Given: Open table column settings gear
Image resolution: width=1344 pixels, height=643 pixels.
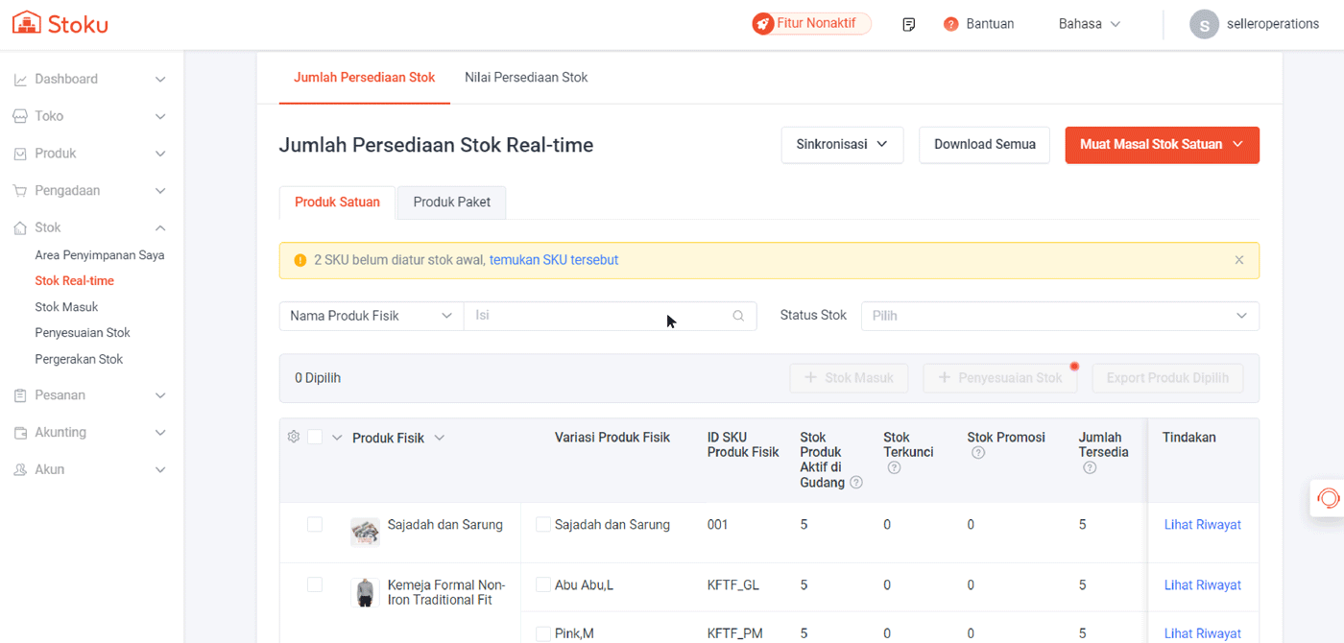Looking at the screenshot, I should click(x=294, y=437).
